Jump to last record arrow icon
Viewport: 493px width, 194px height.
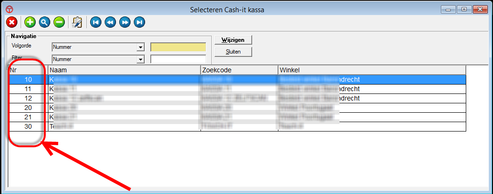139,23
